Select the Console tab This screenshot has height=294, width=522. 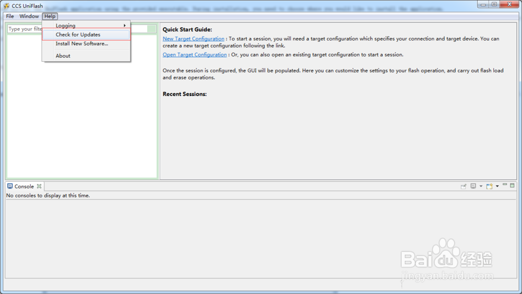tap(24, 186)
